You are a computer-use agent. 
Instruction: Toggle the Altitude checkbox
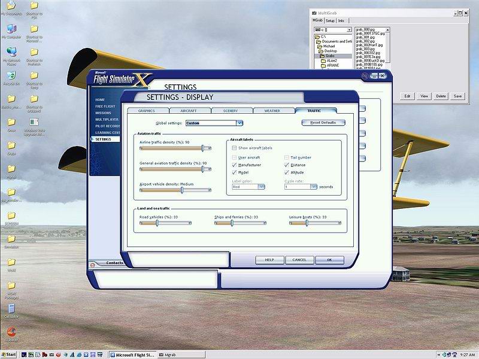(286, 172)
